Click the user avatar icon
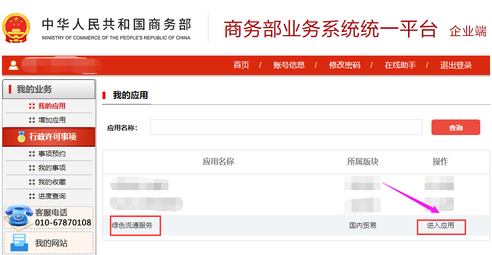The width and height of the screenshot is (492, 255). [x=13, y=65]
